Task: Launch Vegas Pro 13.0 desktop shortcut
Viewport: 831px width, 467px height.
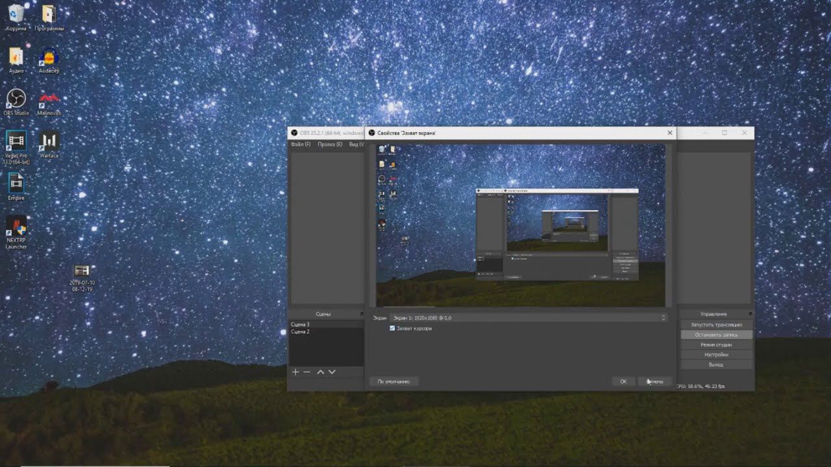Action: (16, 147)
